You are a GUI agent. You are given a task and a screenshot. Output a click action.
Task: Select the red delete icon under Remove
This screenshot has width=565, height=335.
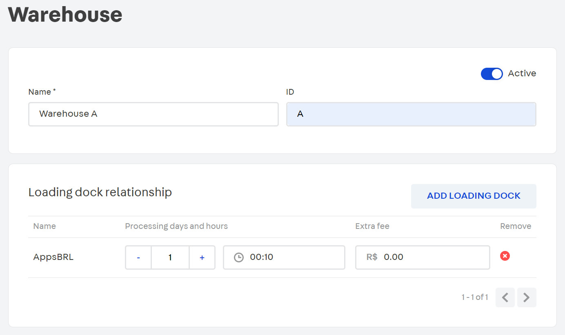[505, 256]
